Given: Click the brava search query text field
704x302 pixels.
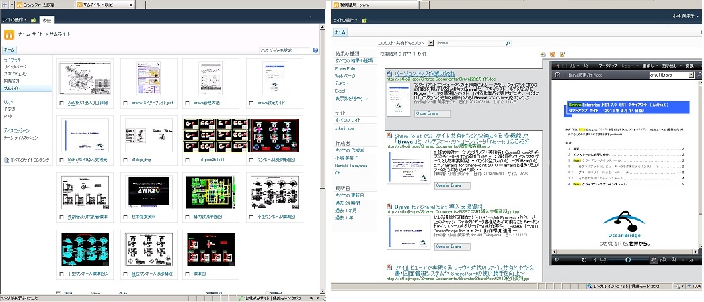Looking at the screenshot, I should [471, 43].
